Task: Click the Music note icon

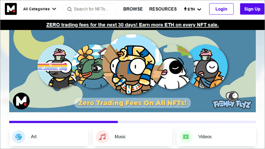Action: point(102,137)
